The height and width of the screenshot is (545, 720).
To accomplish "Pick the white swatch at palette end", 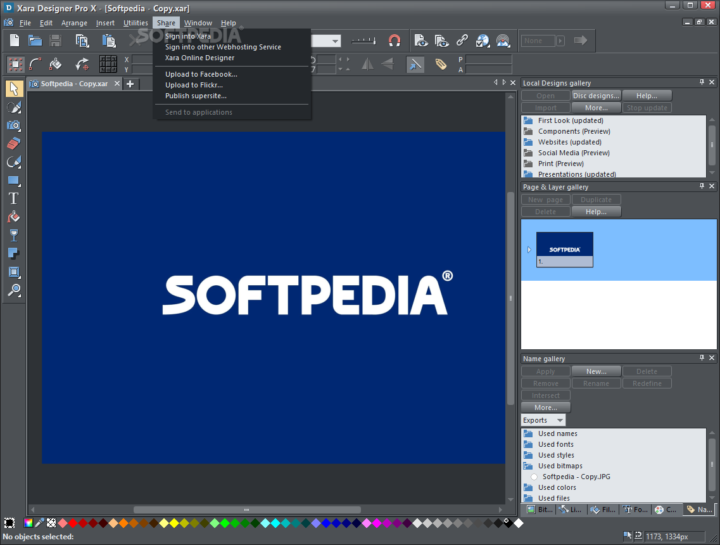I will [519, 522].
